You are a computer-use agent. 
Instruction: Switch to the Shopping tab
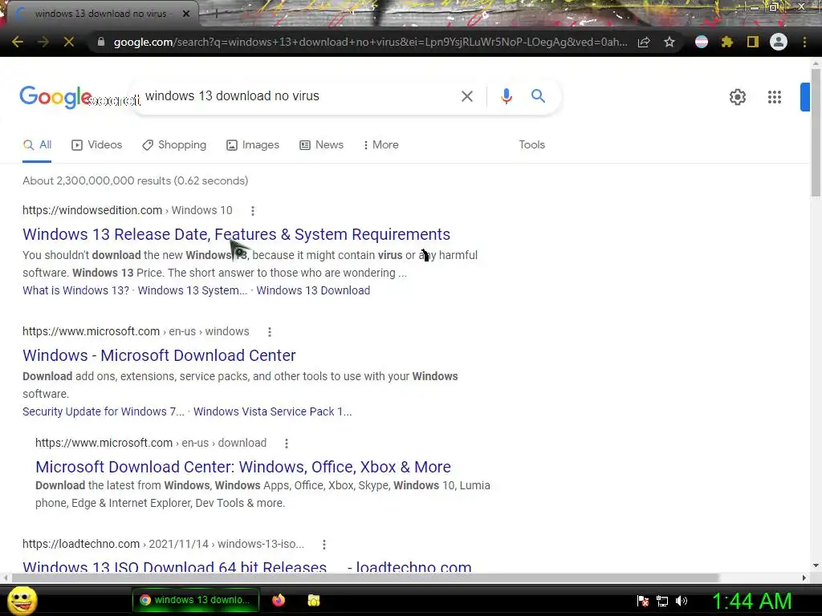174,145
